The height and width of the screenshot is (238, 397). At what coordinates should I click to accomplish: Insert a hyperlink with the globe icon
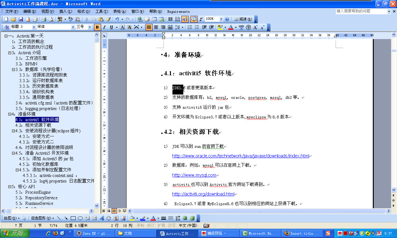pos(140,19)
